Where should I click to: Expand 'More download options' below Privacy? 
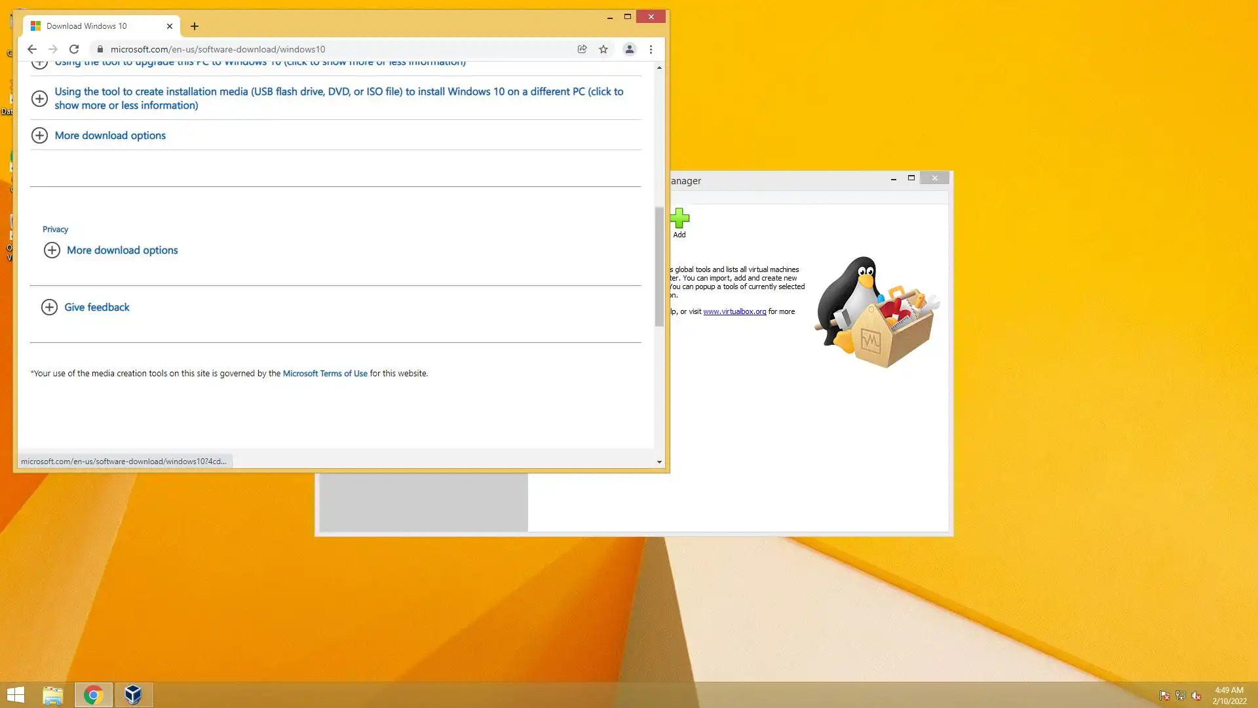(x=122, y=250)
